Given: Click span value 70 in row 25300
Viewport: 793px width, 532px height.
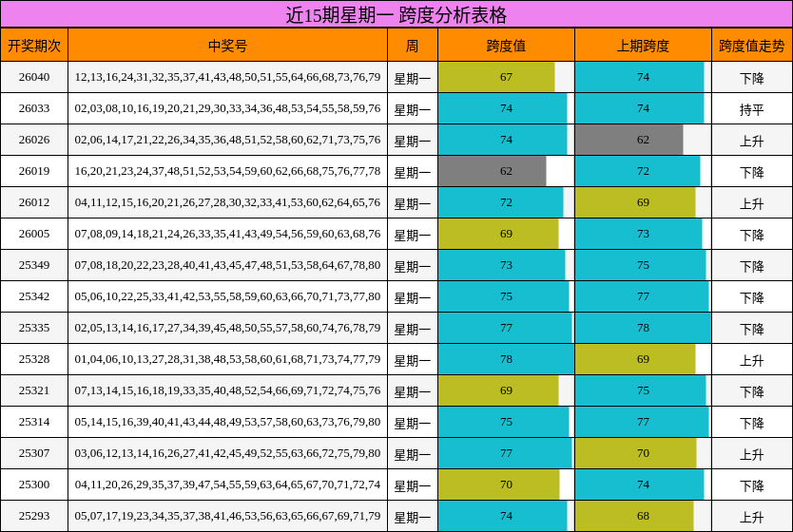Looking at the screenshot, I should coord(499,484).
